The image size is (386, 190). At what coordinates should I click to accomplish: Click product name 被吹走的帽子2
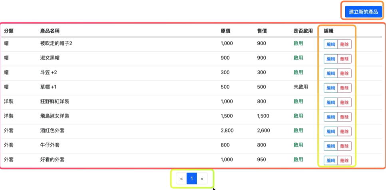coord(56,44)
